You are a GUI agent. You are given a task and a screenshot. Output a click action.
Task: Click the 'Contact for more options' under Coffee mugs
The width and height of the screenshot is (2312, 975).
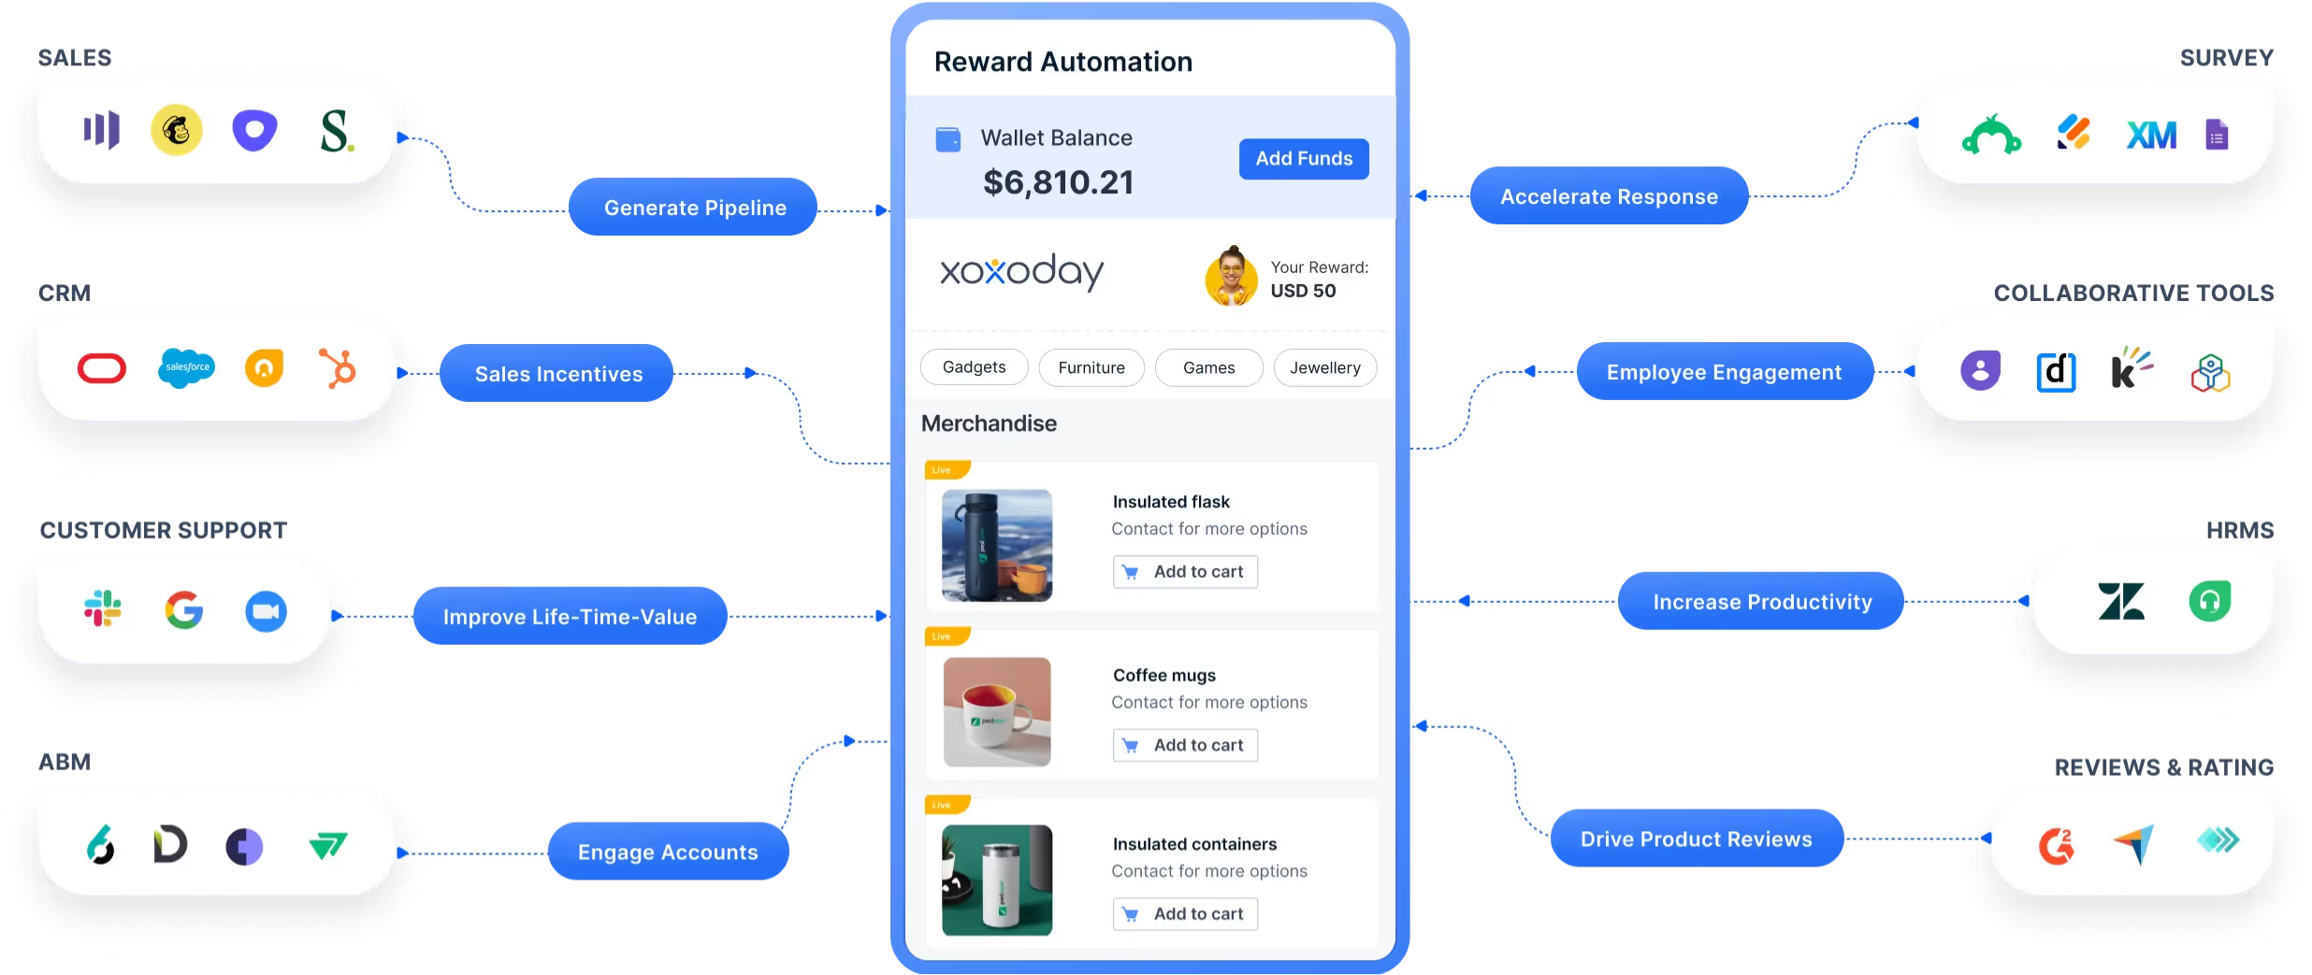[x=1209, y=702]
